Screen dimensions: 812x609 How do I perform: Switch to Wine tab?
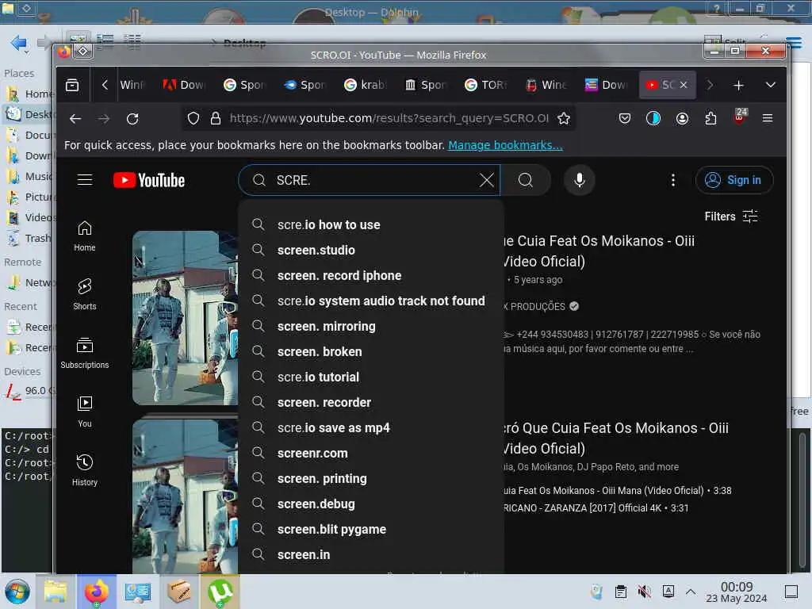click(x=546, y=85)
